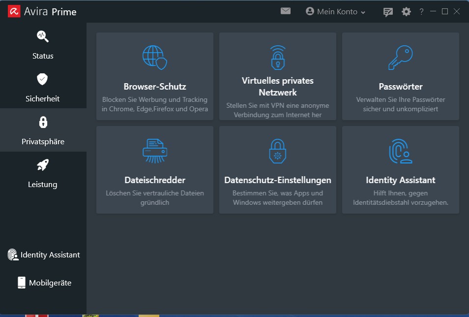Screen dimensions: 469x317
Task: Click the VPN padlock signal icon
Action: tap(278, 57)
